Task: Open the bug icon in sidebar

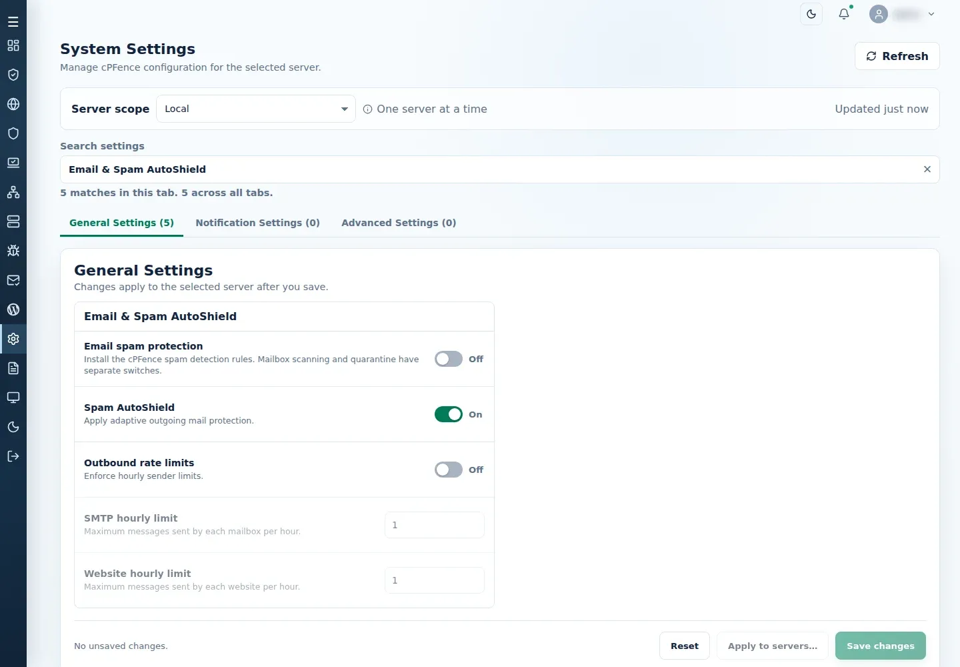Action: click(x=13, y=251)
